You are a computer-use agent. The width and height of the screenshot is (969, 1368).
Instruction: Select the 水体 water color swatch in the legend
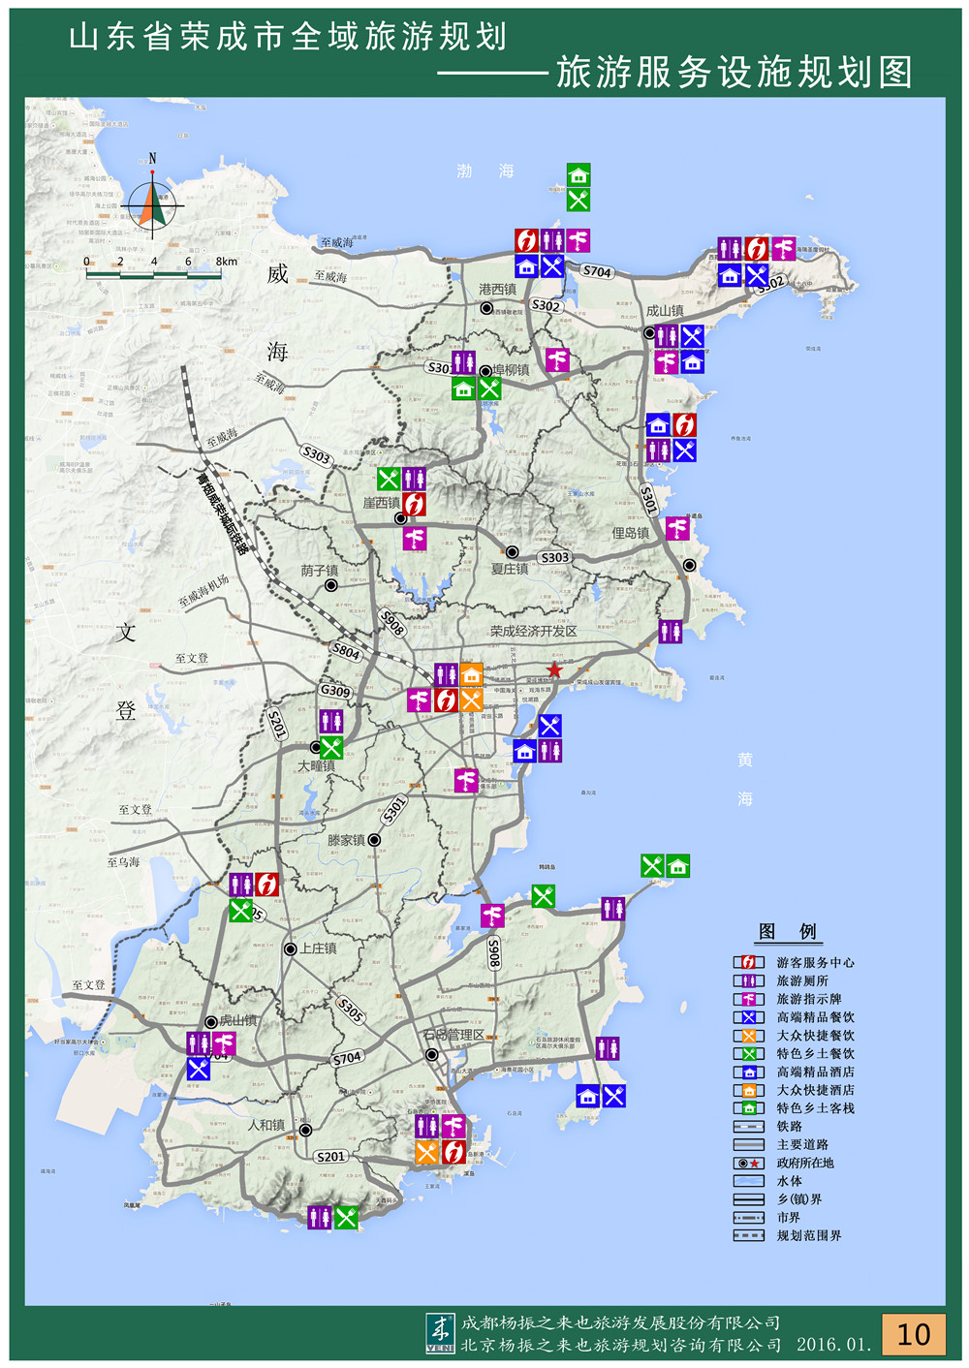(x=748, y=1181)
